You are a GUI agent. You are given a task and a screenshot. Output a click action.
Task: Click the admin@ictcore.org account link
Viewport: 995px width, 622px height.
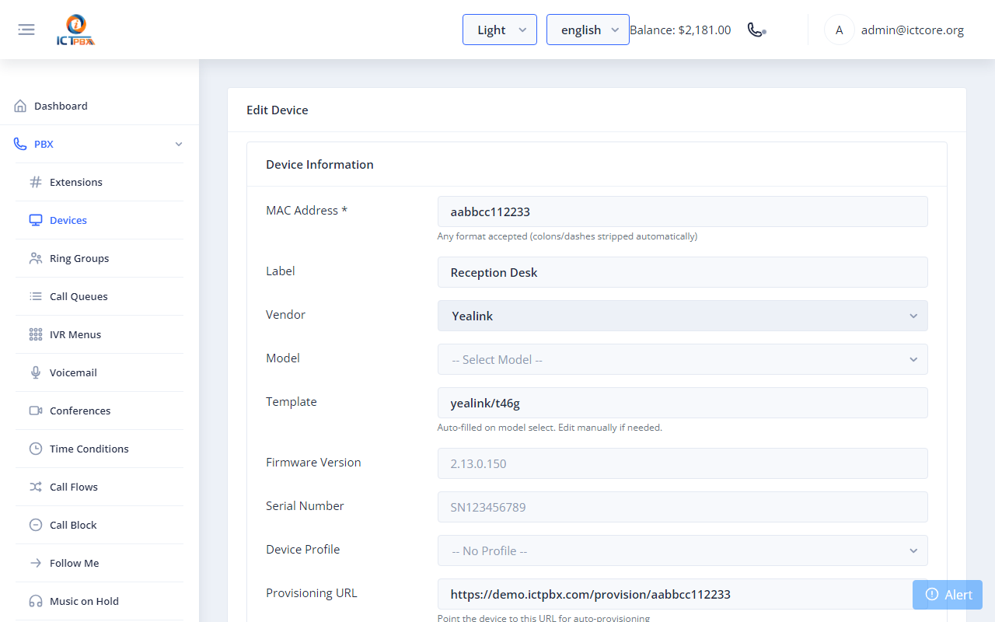(913, 30)
